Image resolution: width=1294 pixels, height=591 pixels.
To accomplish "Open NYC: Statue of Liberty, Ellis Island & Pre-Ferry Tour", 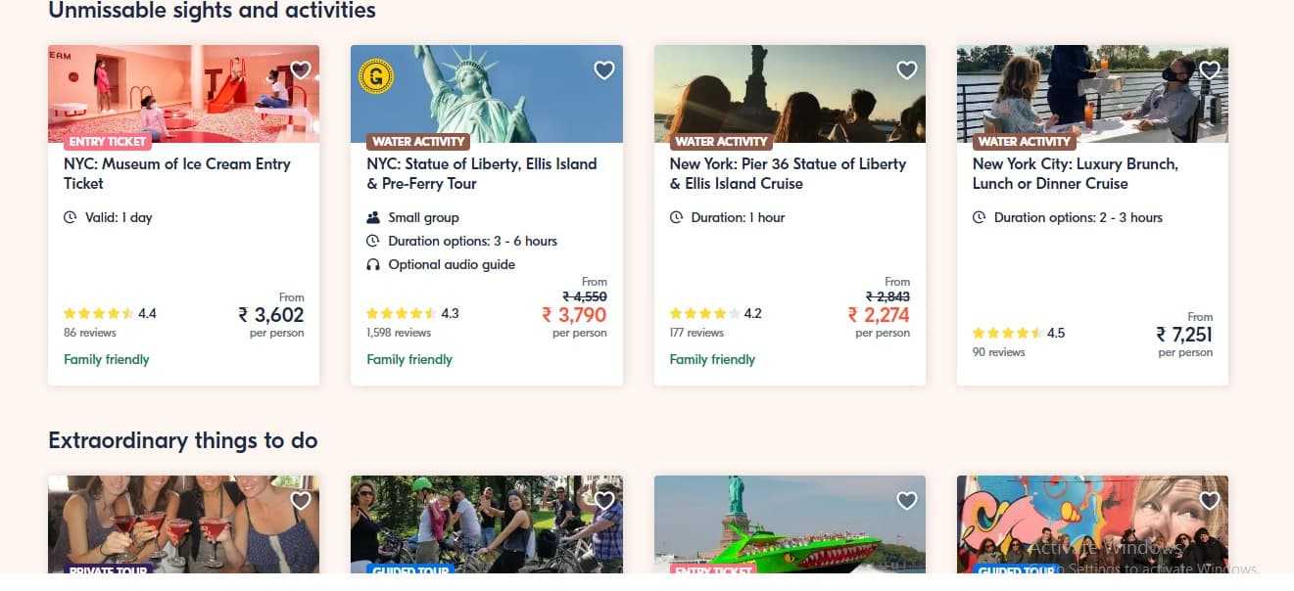I will click(x=481, y=173).
